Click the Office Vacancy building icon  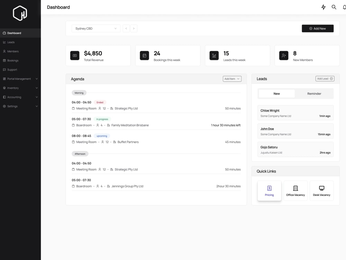(x=295, y=188)
